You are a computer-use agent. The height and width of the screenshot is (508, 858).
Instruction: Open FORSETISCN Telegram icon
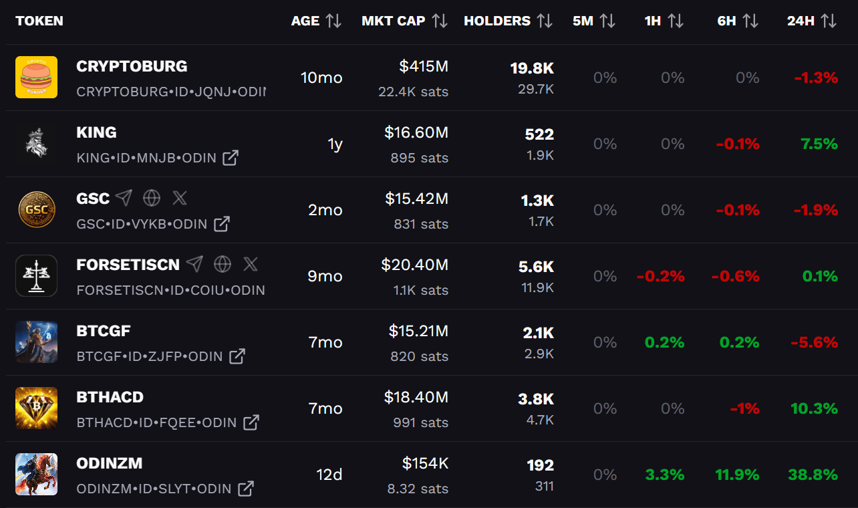click(x=194, y=264)
